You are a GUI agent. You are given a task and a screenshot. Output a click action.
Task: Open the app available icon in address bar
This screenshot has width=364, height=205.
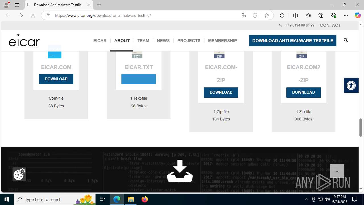(x=244, y=15)
